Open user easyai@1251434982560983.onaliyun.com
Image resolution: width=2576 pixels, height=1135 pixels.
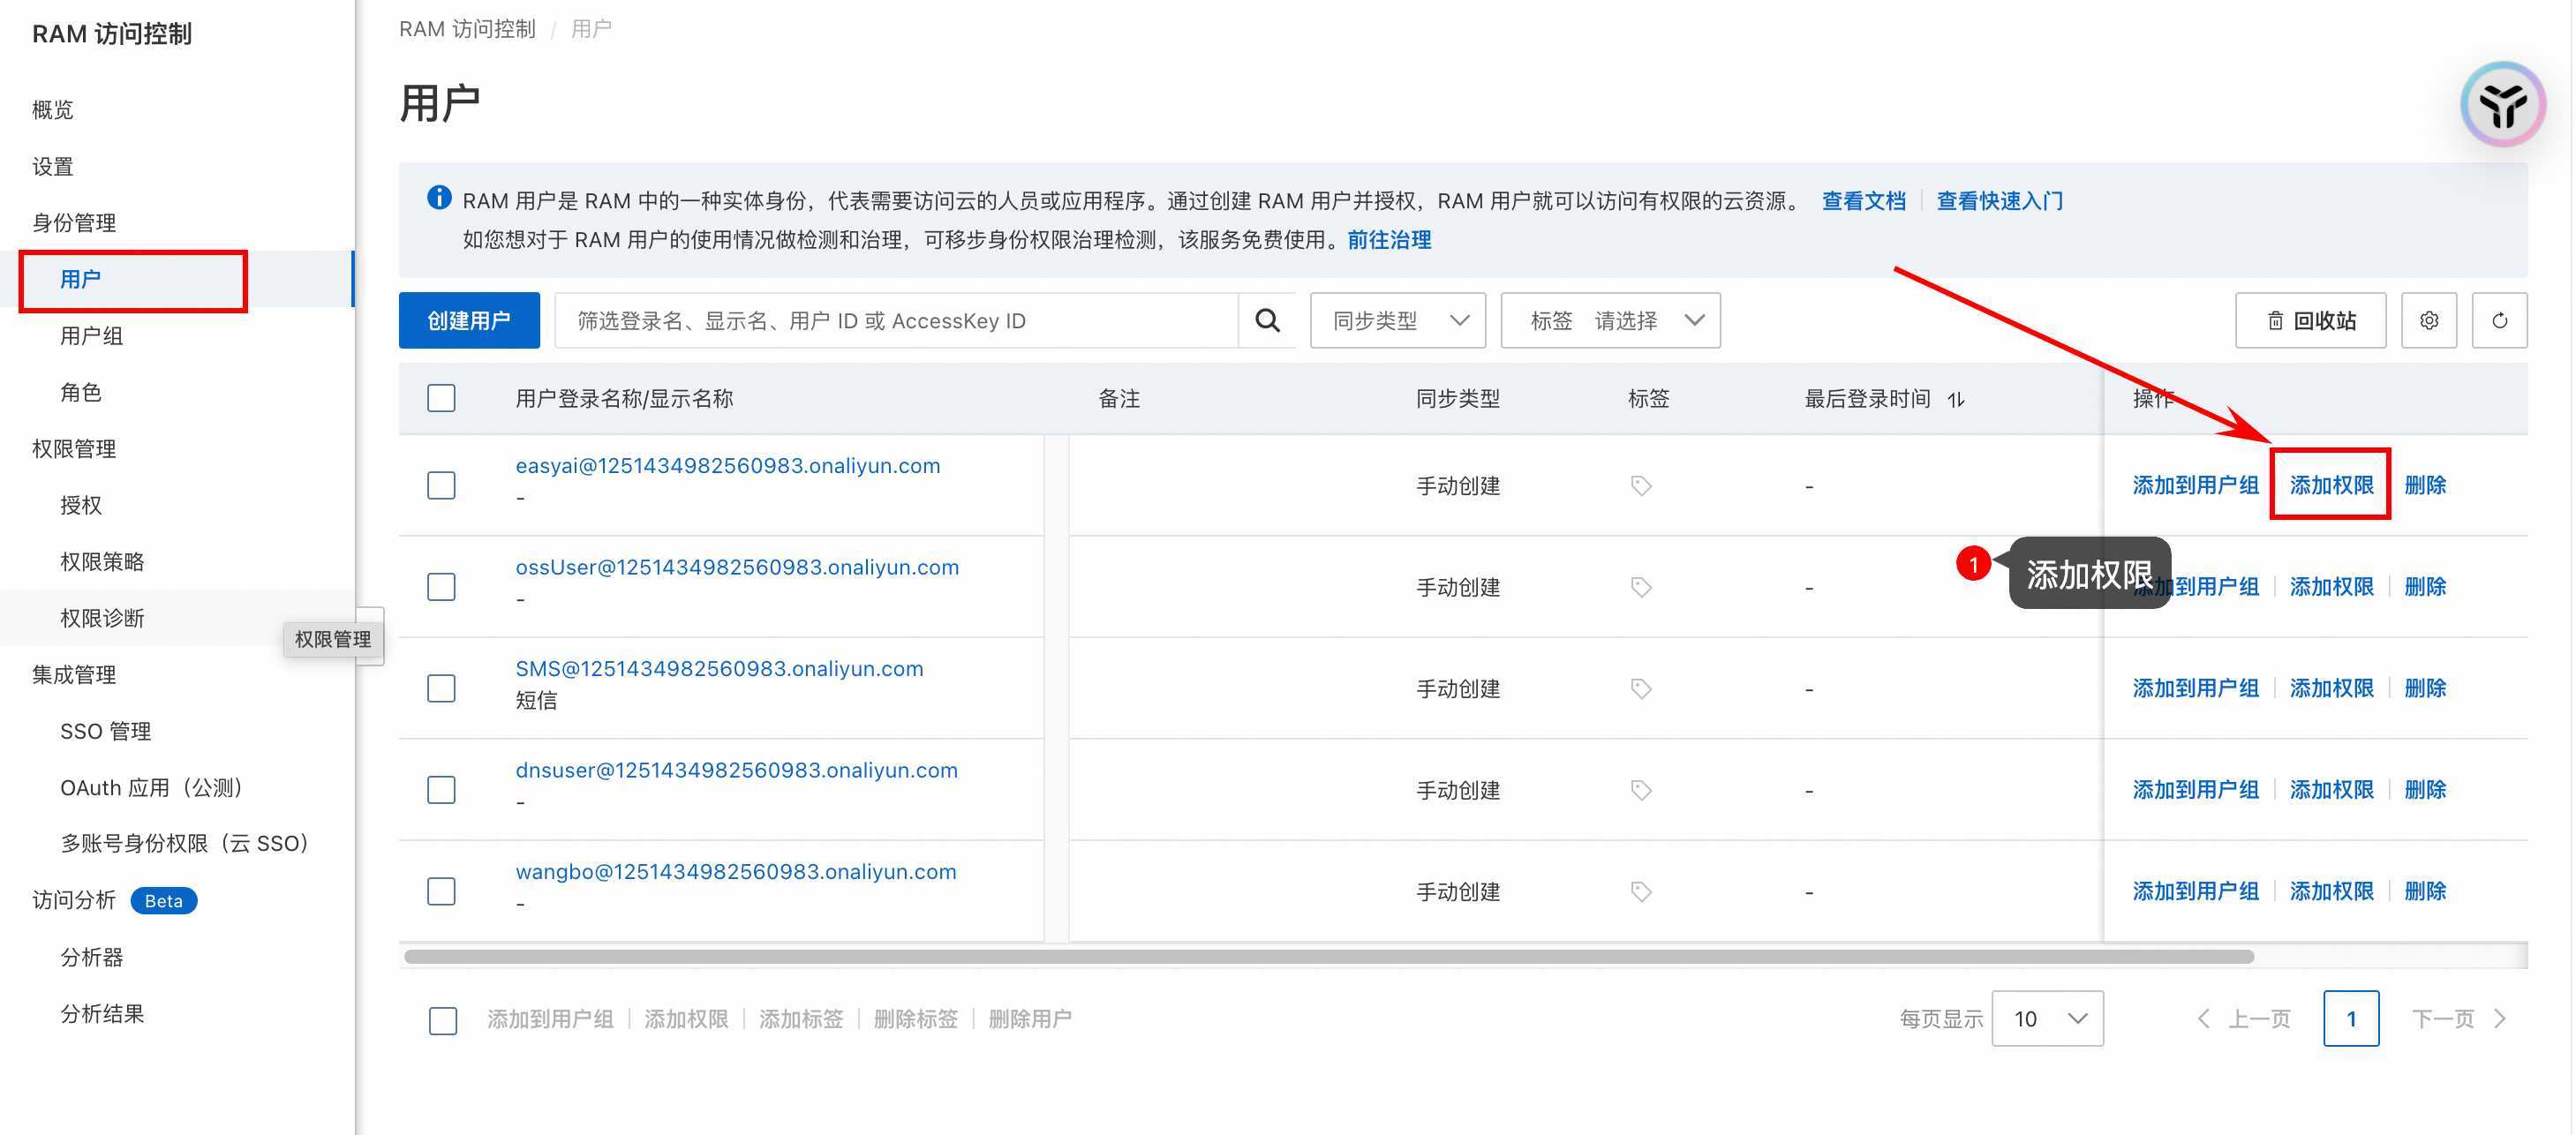point(728,466)
